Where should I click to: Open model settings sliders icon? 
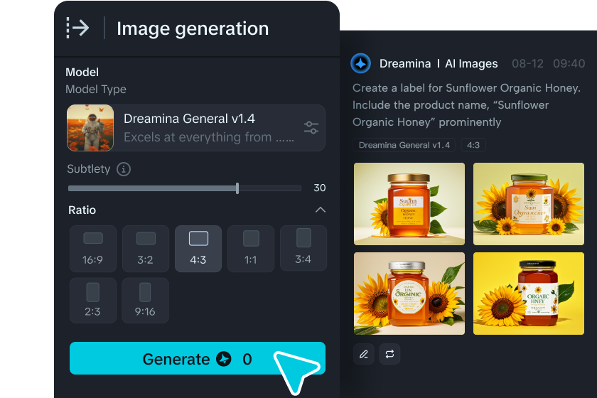pyautogui.click(x=311, y=127)
